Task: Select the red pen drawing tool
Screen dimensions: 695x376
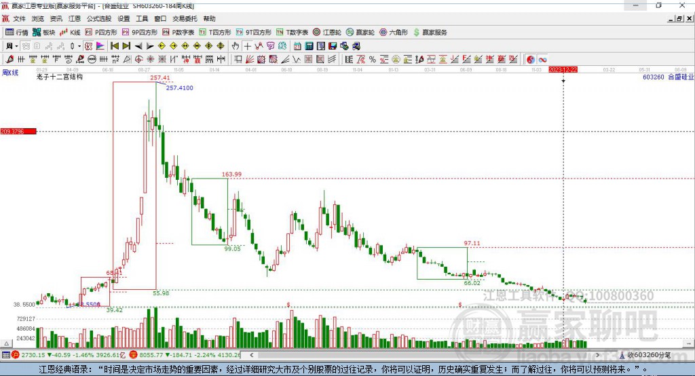Action: [10, 60]
